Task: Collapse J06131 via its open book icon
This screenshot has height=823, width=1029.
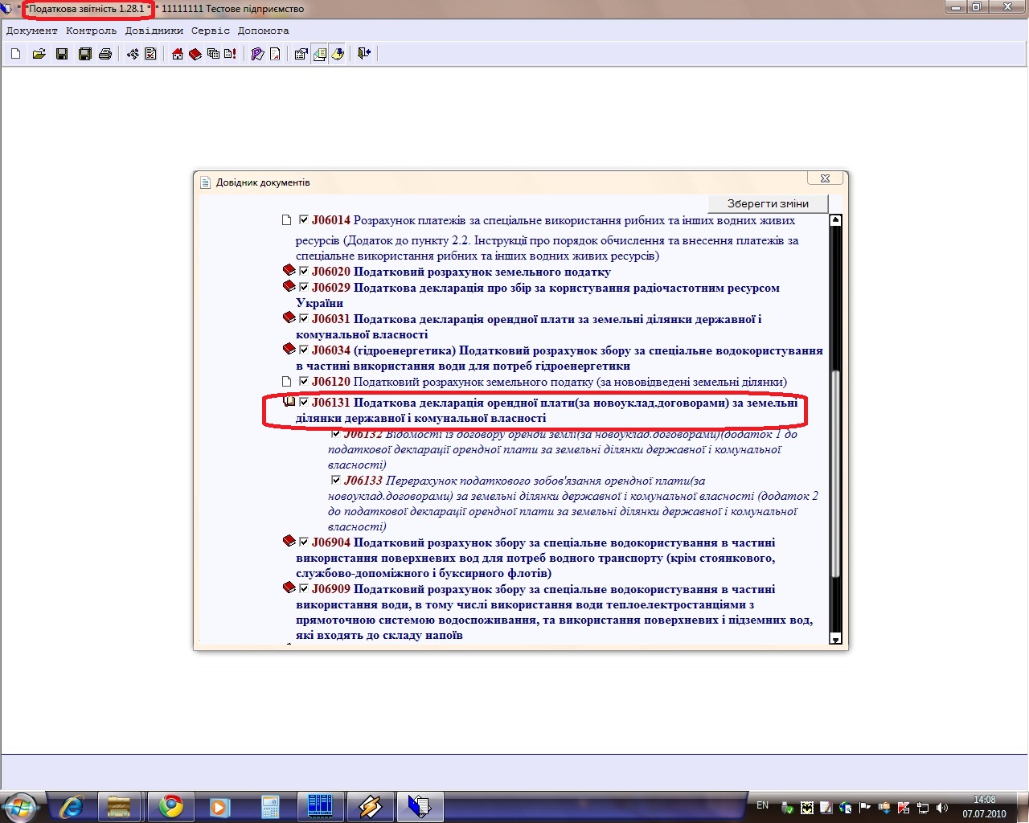Action: [289, 402]
